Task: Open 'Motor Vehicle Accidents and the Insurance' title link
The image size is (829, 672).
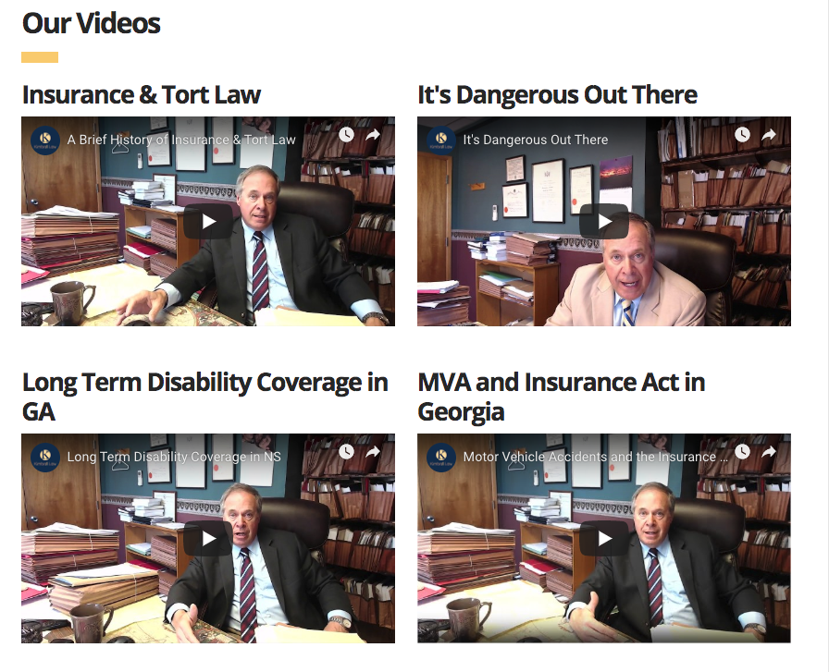Action: point(595,457)
